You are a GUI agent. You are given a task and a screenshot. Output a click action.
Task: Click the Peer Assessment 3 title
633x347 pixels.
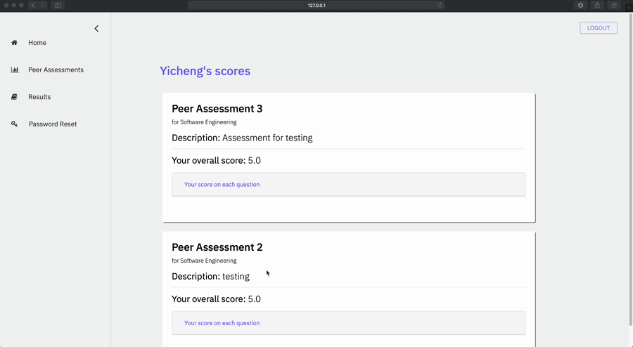coord(217,109)
